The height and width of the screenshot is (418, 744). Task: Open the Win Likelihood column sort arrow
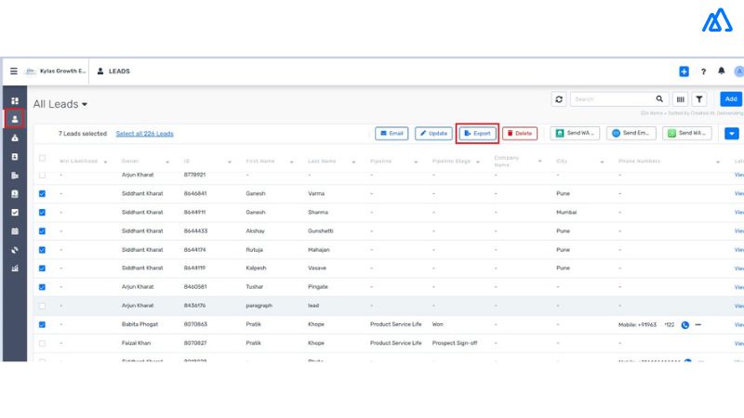pyautogui.click(x=105, y=162)
